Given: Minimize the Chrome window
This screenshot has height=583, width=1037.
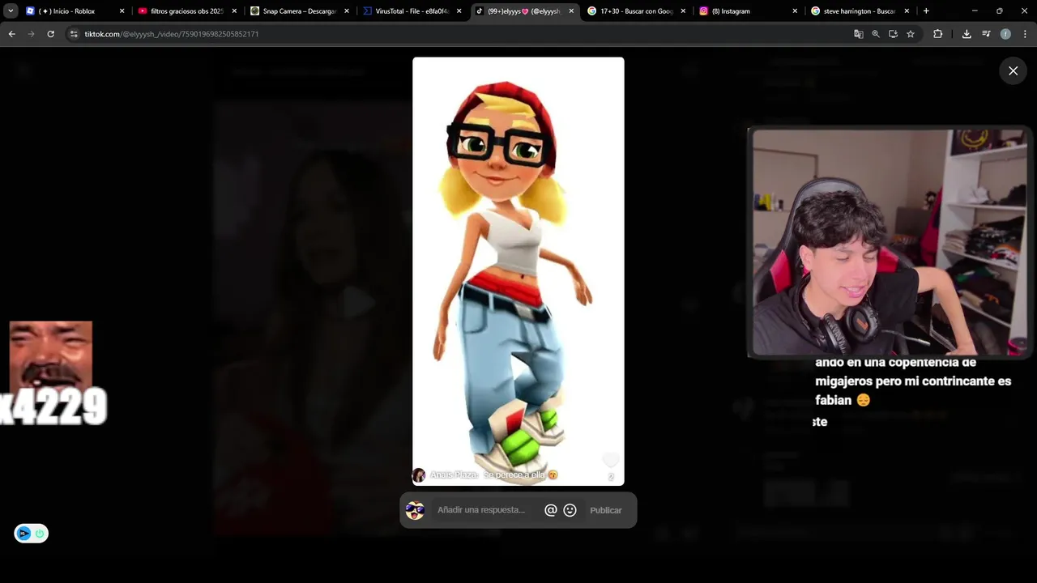Looking at the screenshot, I should click(x=975, y=11).
